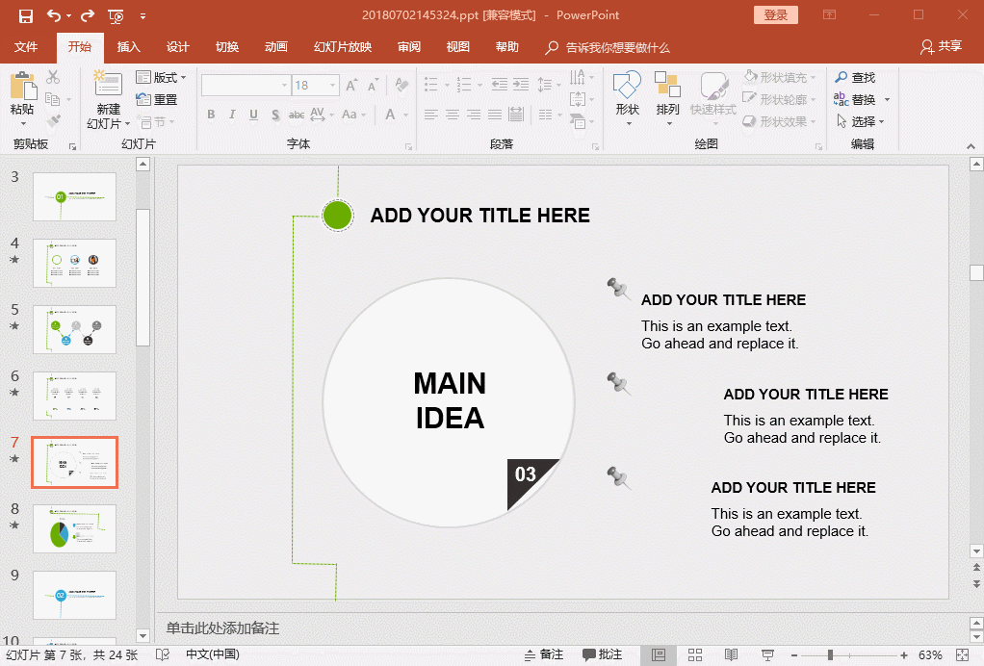
Task: Start slideshow from status bar icon
Action: pyautogui.click(x=767, y=654)
